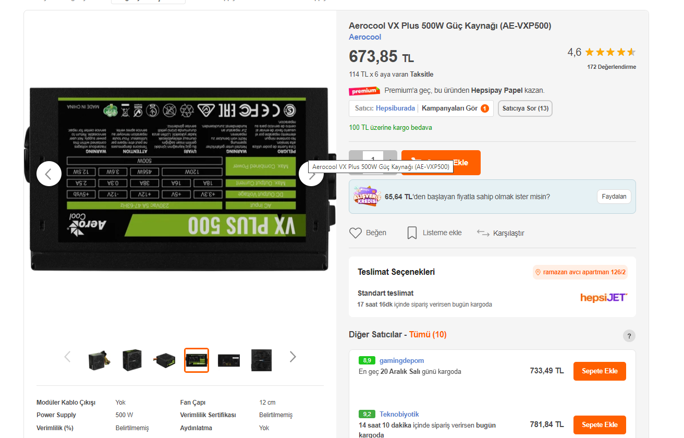This screenshot has width=684, height=438.
Task: Select the highlighted fourth thumbnail of the label
Action: [197, 360]
